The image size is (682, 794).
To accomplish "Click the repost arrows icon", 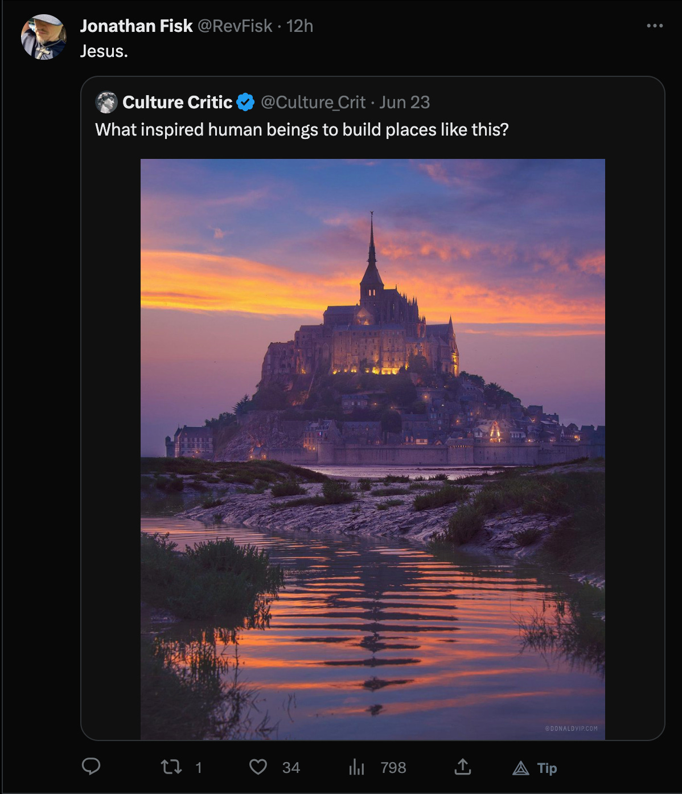I will [171, 767].
